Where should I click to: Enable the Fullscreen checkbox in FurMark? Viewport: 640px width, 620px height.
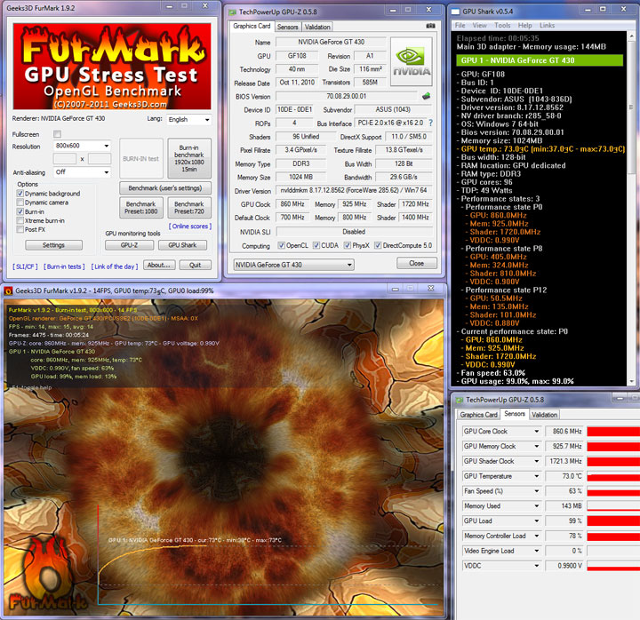tap(57, 134)
